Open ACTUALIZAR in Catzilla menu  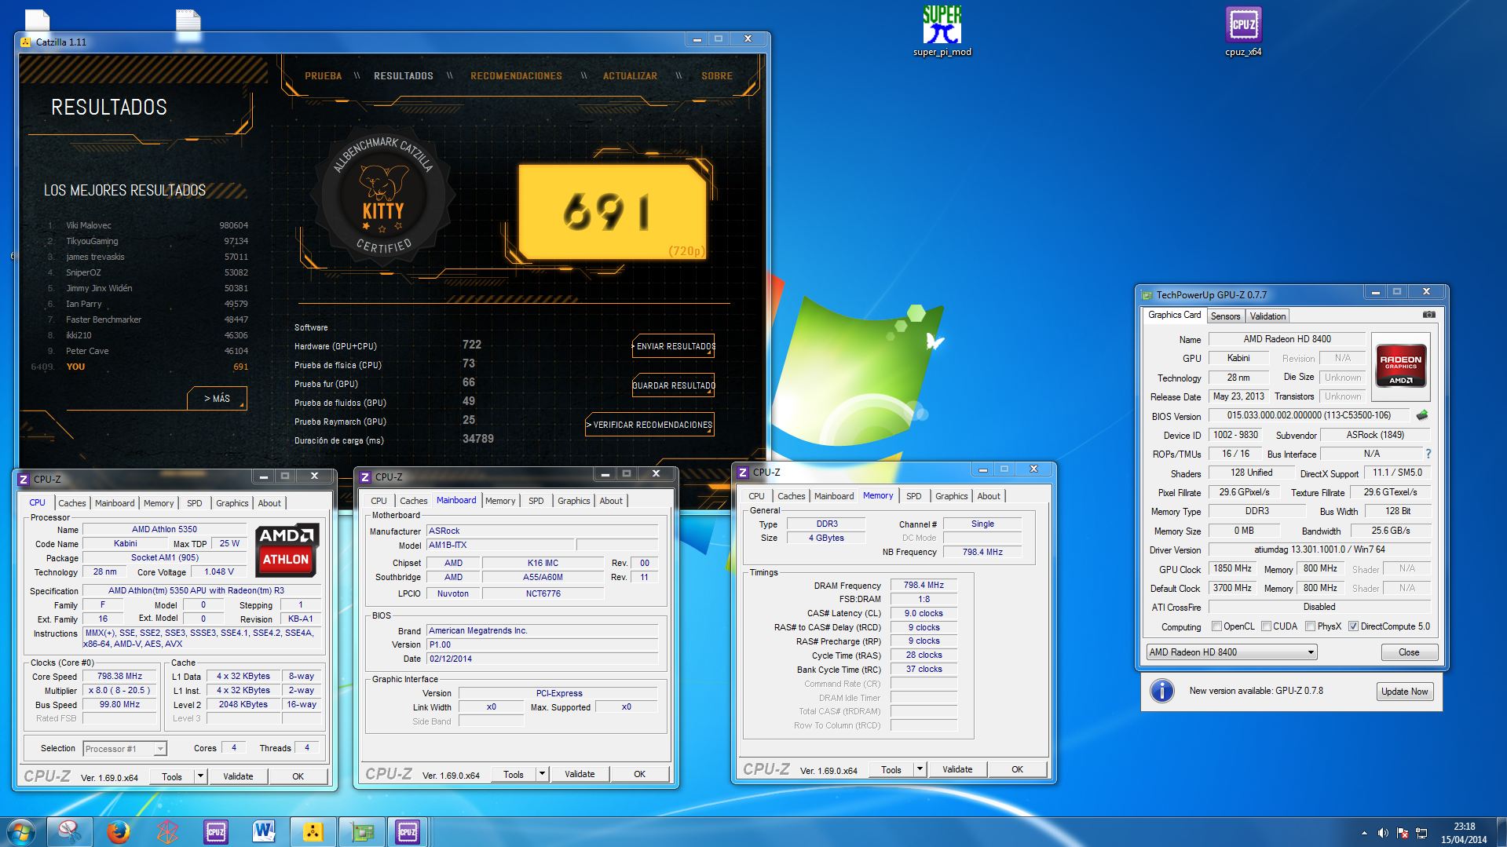(630, 76)
